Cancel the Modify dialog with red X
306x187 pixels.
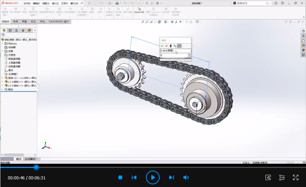point(167,46)
